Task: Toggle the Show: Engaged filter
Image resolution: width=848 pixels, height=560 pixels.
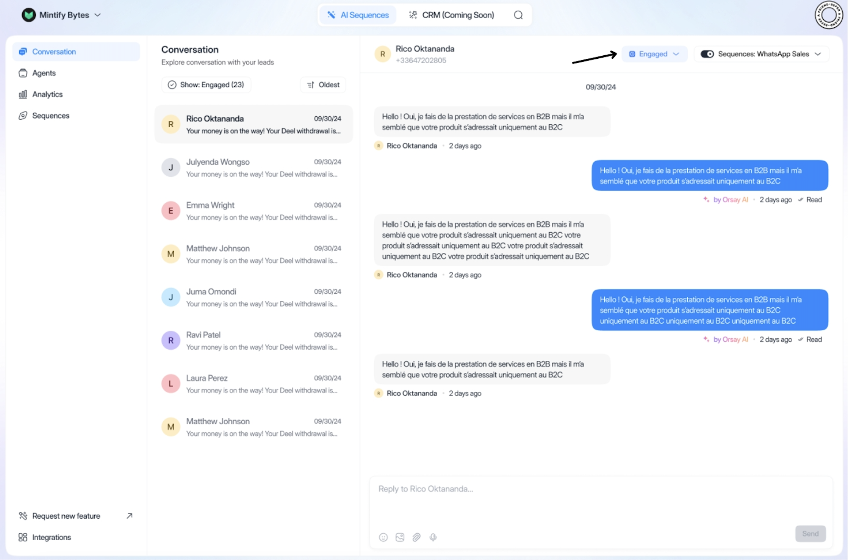Action: pyautogui.click(x=206, y=84)
